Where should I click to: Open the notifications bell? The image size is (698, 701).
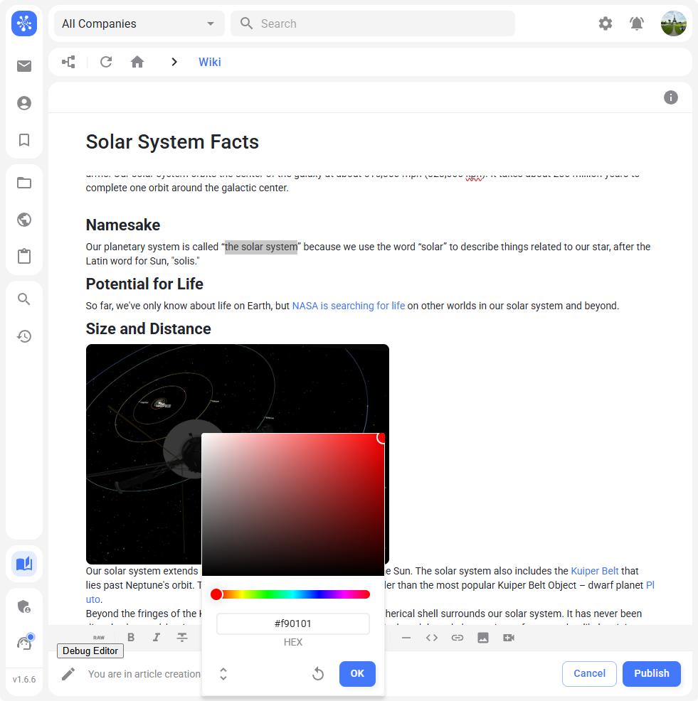(x=637, y=23)
